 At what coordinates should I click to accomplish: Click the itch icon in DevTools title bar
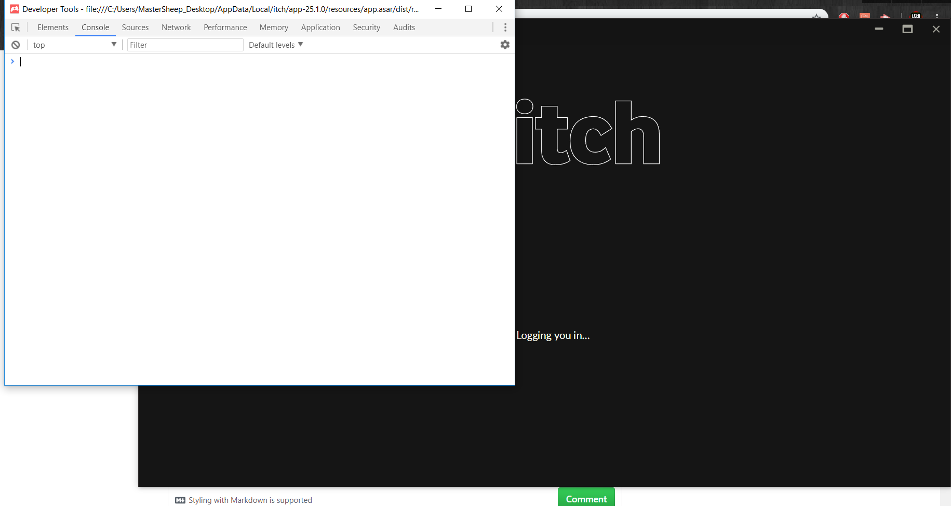coord(15,9)
